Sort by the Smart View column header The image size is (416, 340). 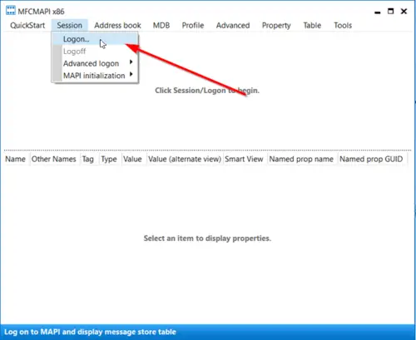point(245,159)
